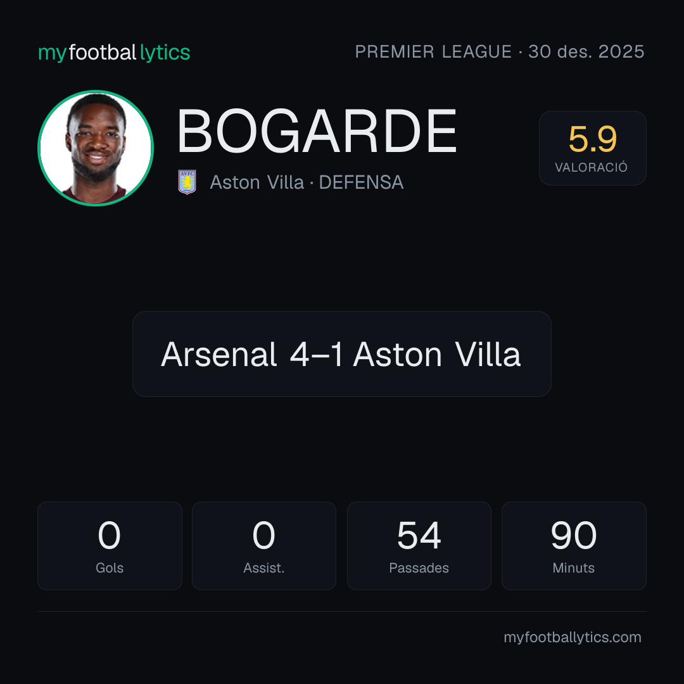Open the myfootballytics.com footer link
The width and height of the screenshot is (684, 684).
click(573, 637)
